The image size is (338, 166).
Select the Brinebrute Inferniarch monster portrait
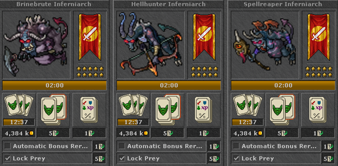(36, 45)
